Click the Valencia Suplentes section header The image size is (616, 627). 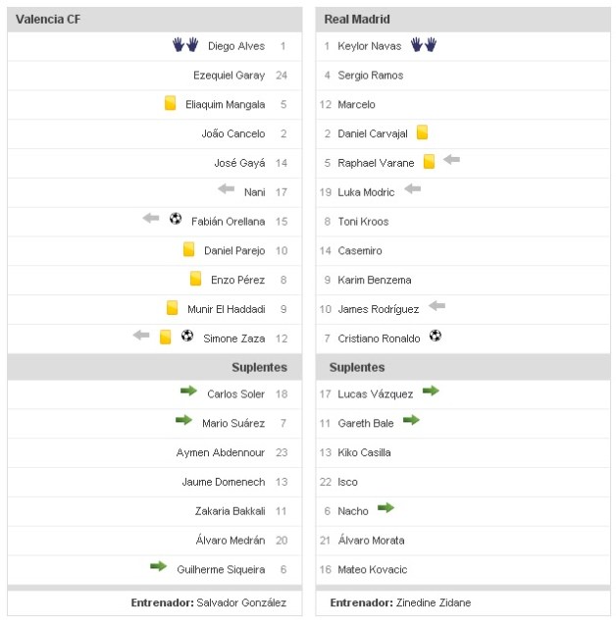point(259,367)
